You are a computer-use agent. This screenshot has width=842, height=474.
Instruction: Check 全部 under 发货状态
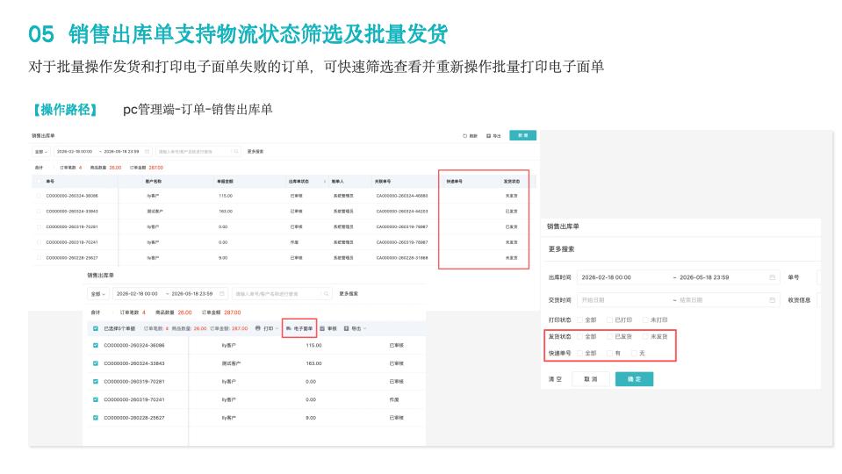pyautogui.click(x=580, y=336)
